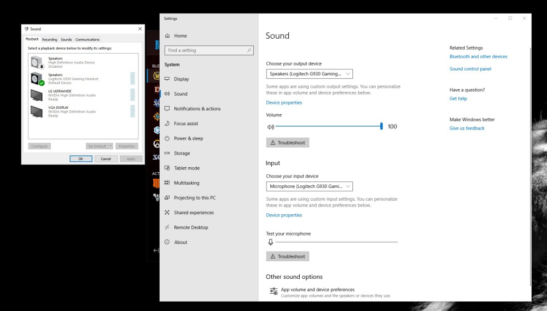Select LG ULTRAWIDE playback device
The width and height of the screenshot is (547, 311).
click(83, 95)
